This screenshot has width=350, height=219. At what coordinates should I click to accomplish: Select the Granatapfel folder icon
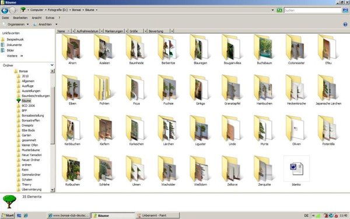click(232, 88)
